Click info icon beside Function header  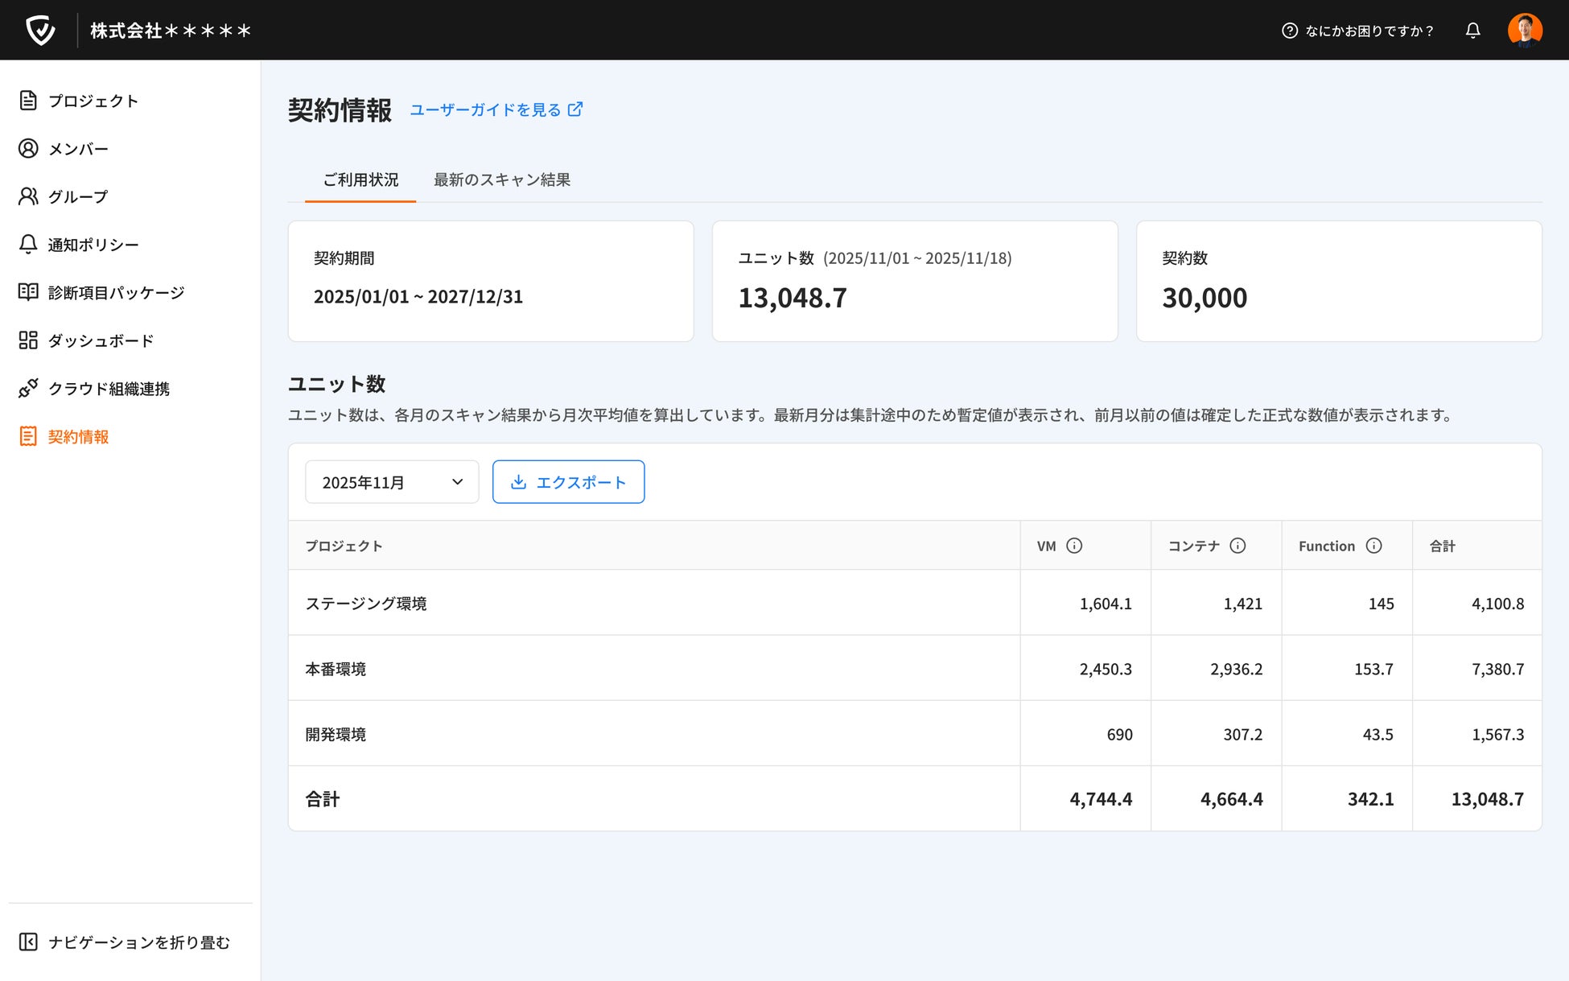1373,546
